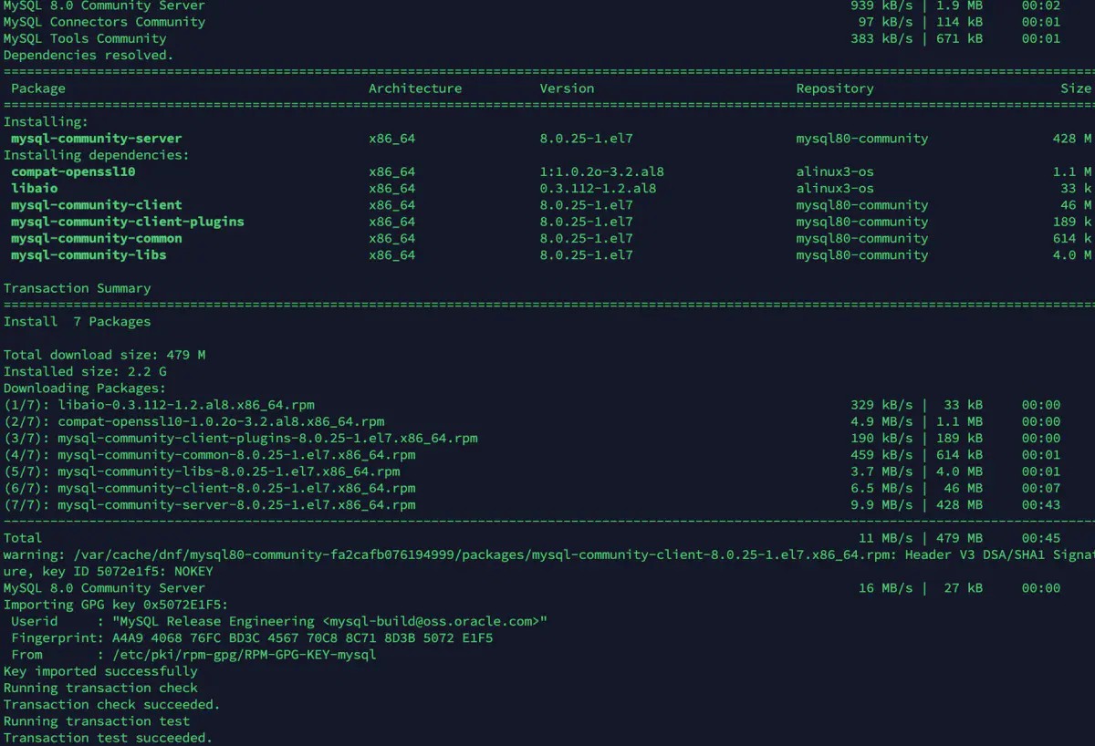Click the Package column header
1095x746 pixels.
(x=38, y=88)
